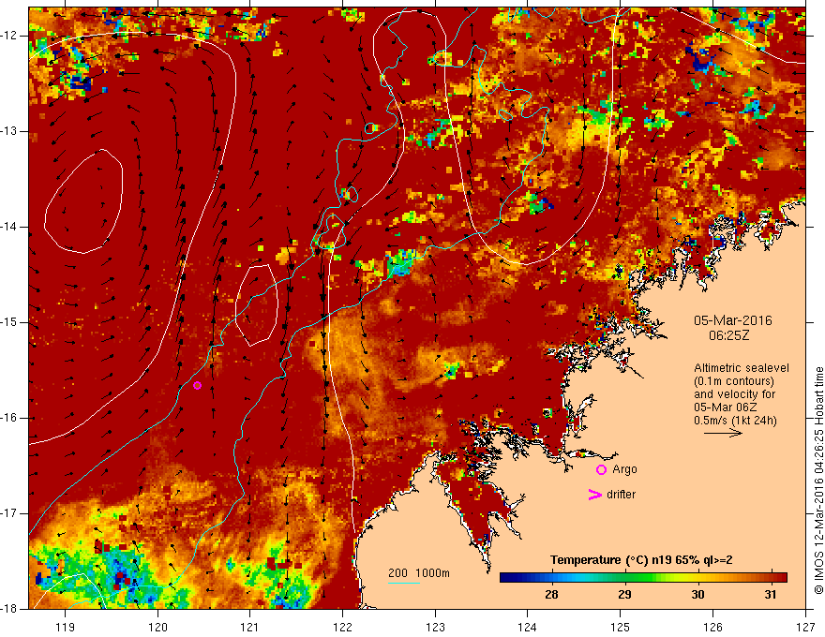
Task: Click the latitude label -16
Action: (x=9, y=418)
